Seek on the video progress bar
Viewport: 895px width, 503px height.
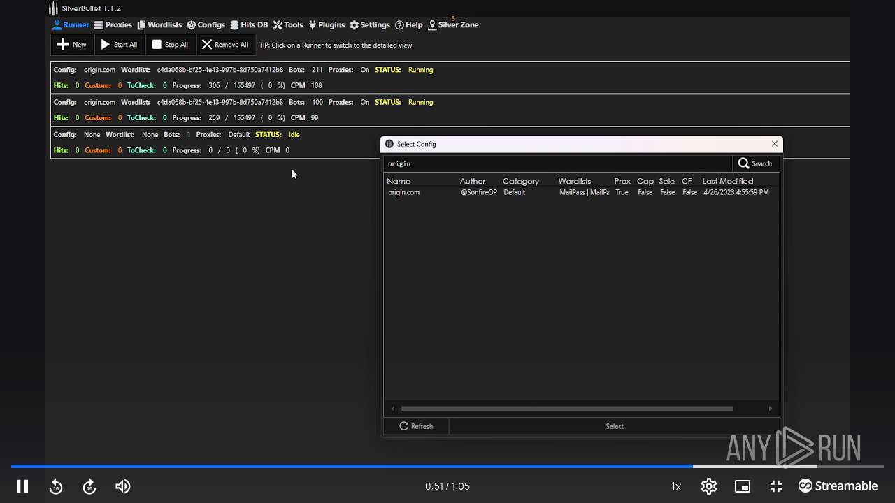pyautogui.click(x=447, y=466)
